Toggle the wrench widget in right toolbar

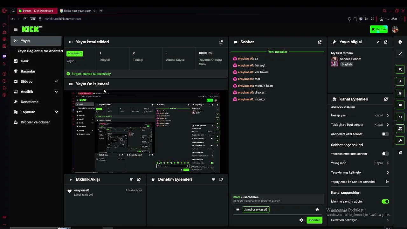(400, 141)
